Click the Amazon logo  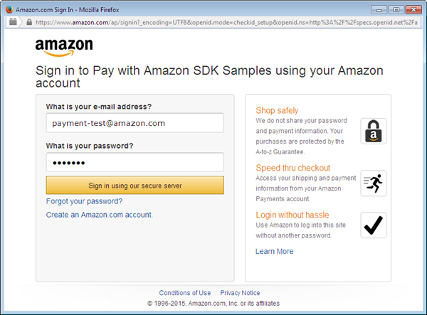64,48
